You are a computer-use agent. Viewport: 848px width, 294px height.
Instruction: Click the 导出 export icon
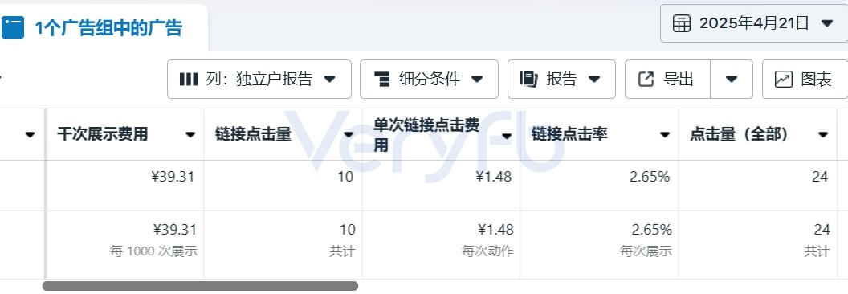(x=646, y=79)
